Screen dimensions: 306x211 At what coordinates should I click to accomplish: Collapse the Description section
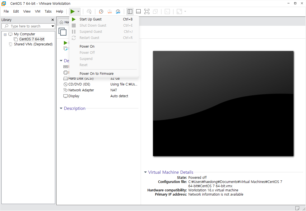[x=61, y=108]
